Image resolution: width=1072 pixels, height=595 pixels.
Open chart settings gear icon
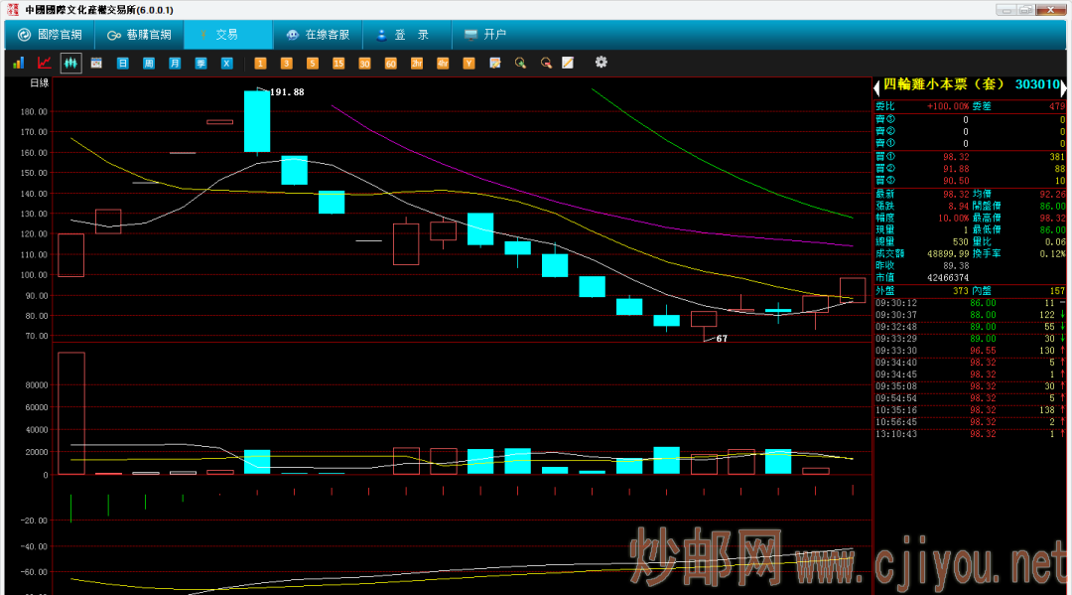[601, 63]
